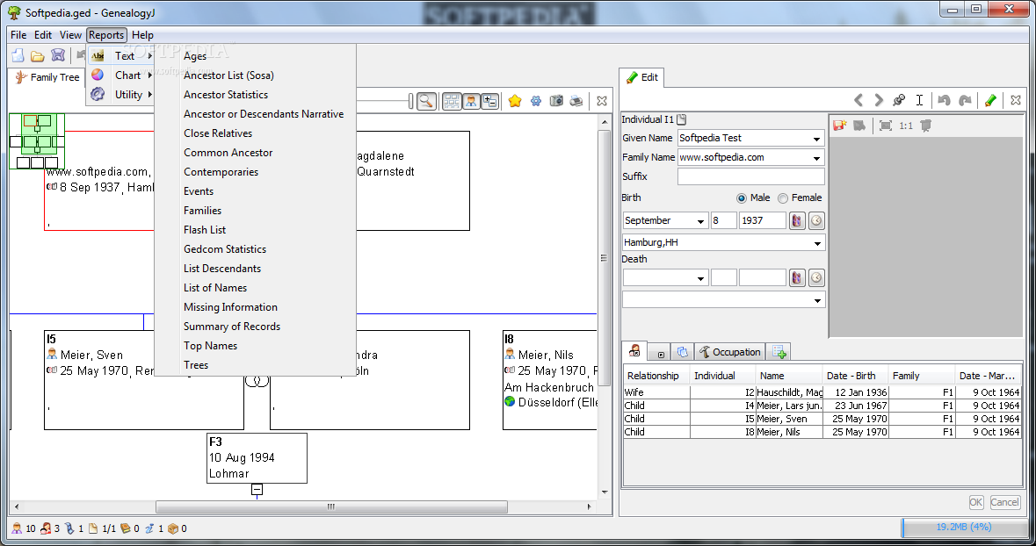Click the fit-to-frame icon in media toolbar
The width and height of the screenshot is (1036, 546).
(x=886, y=126)
